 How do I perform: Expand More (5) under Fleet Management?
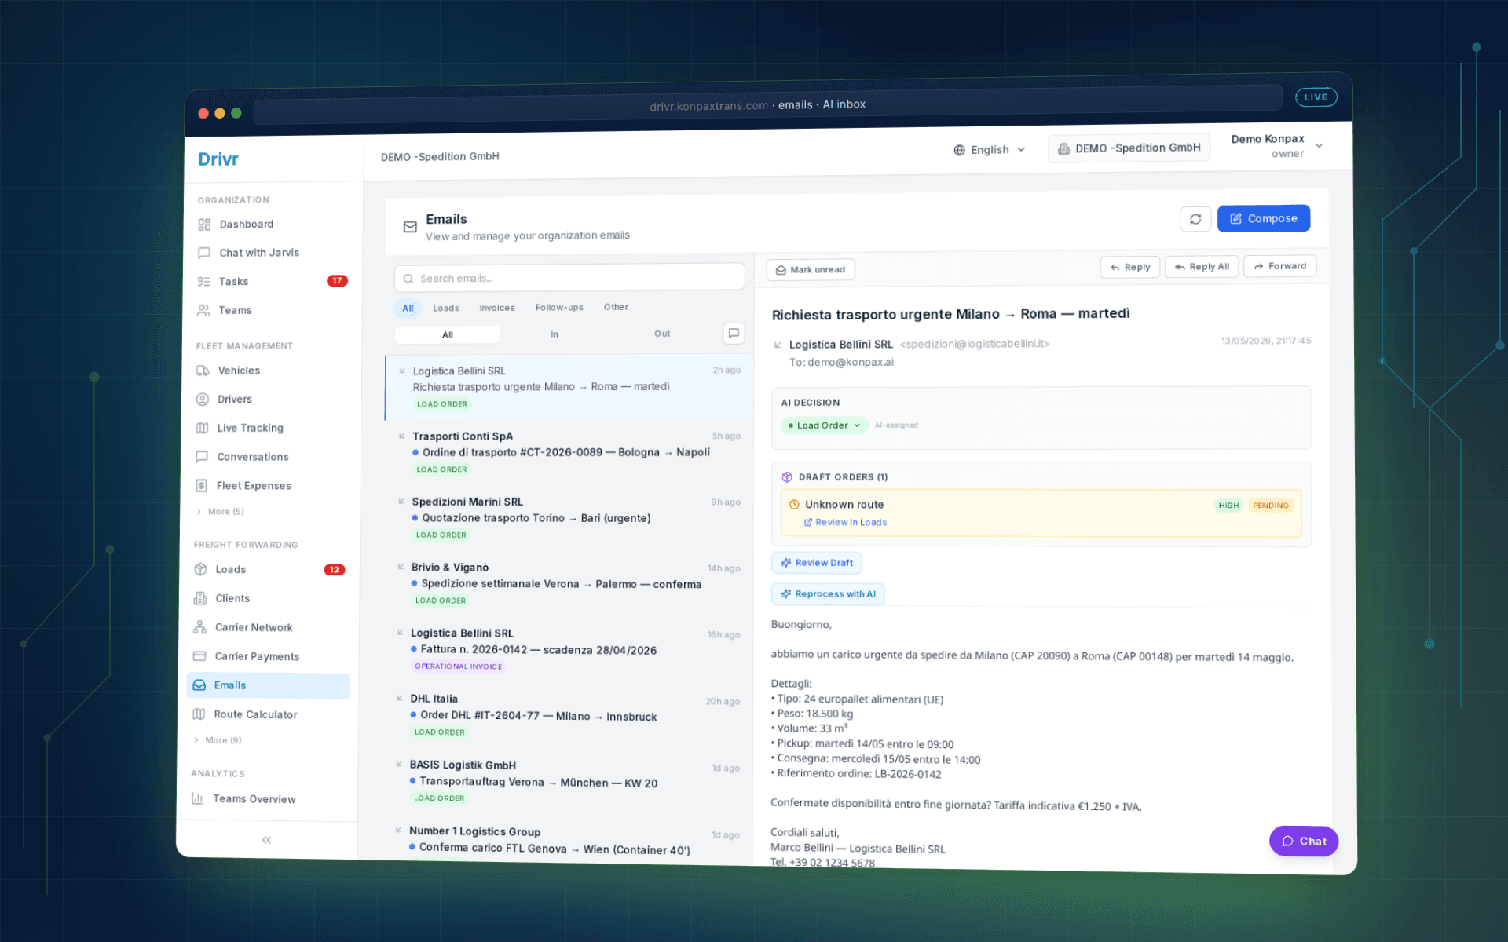tap(220, 512)
